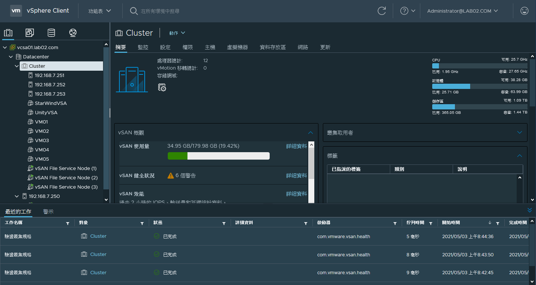Switch to the 更新 tab
This screenshot has width=536, height=285.
click(325, 47)
